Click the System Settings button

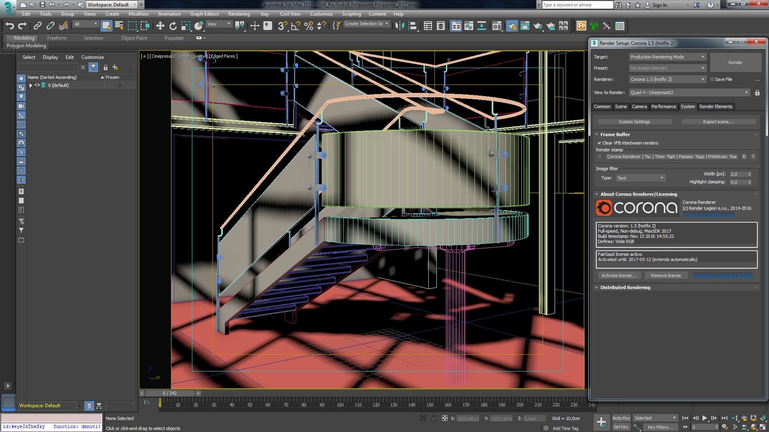634,122
